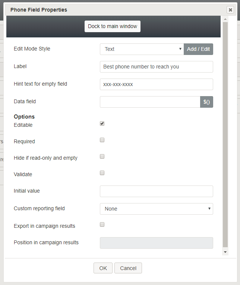Confirm with the OK button
This screenshot has width=240, height=285.
point(103,268)
